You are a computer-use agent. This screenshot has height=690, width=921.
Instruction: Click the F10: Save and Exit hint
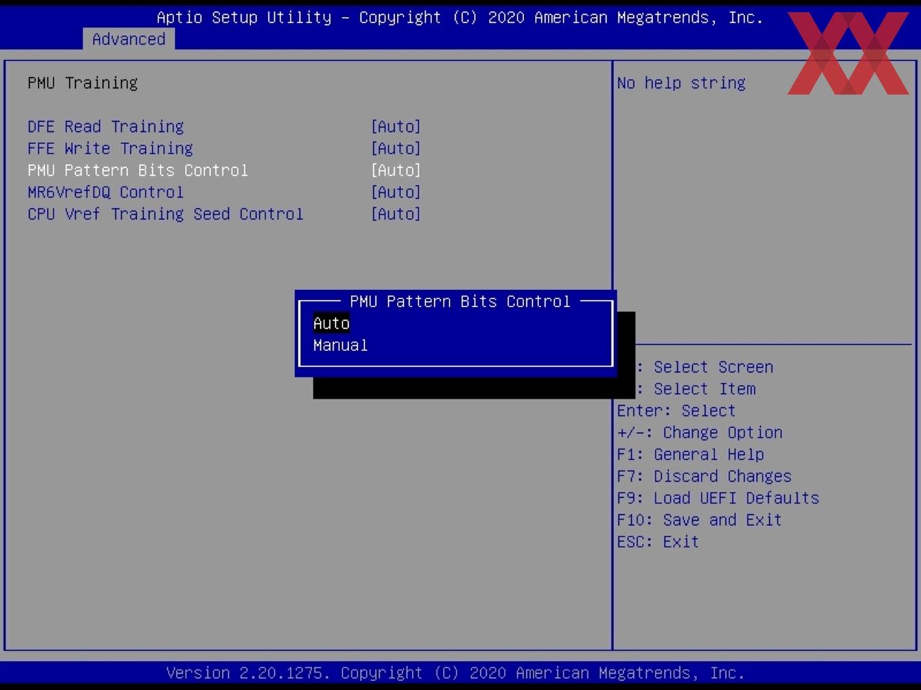[x=700, y=520]
